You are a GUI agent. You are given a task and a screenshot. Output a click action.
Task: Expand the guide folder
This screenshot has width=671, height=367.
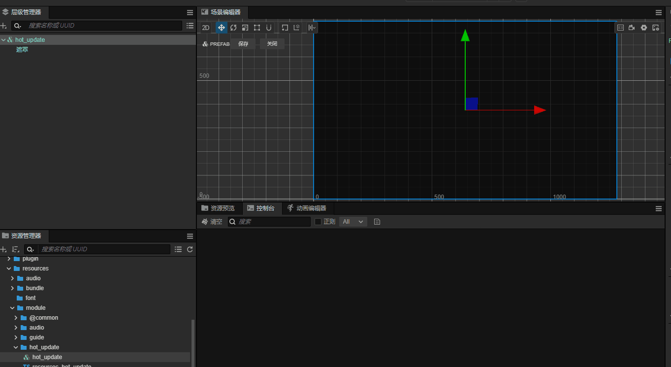pyautogui.click(x=16, y=337)
